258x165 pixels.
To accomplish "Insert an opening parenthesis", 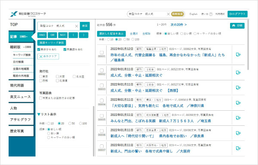I will coord(73,35).
